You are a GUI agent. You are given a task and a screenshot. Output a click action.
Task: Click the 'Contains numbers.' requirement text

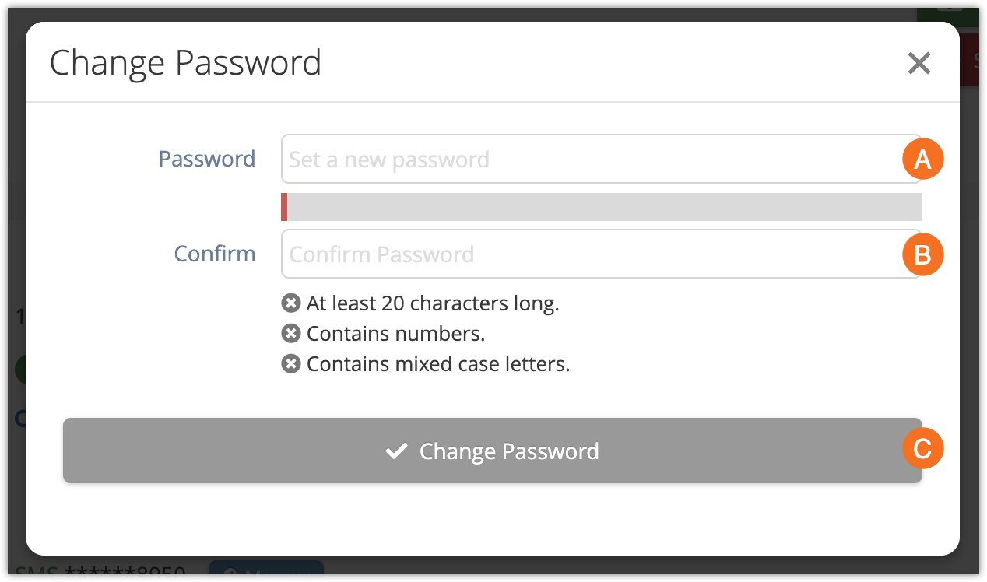point(395,334)
